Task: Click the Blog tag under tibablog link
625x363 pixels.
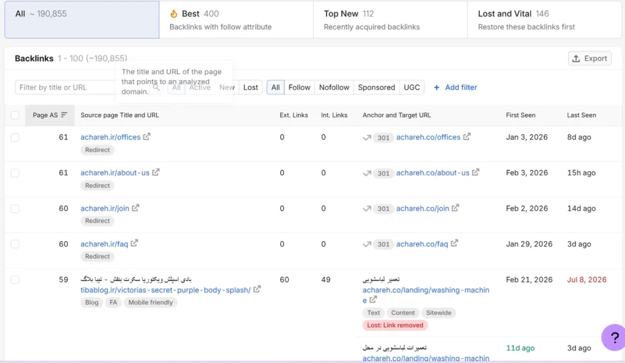Action: [92, 302]
